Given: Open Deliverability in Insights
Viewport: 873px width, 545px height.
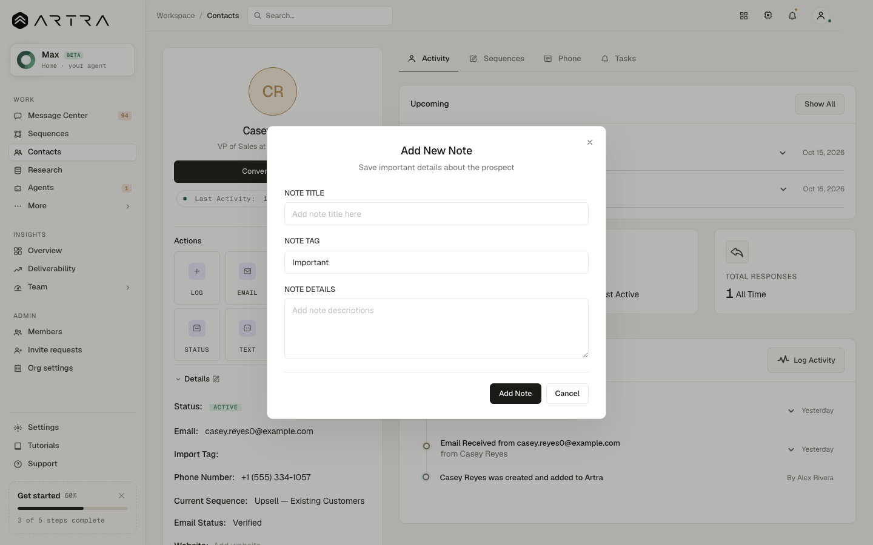Looking at the screenshot, I should pyautogui.click(x=72, y=269).
